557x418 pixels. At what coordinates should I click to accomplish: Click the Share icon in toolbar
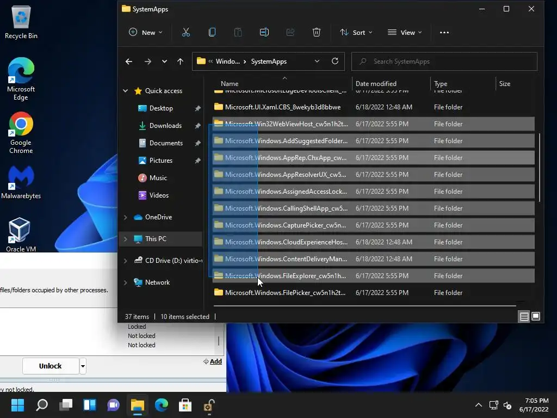[290, 32]
